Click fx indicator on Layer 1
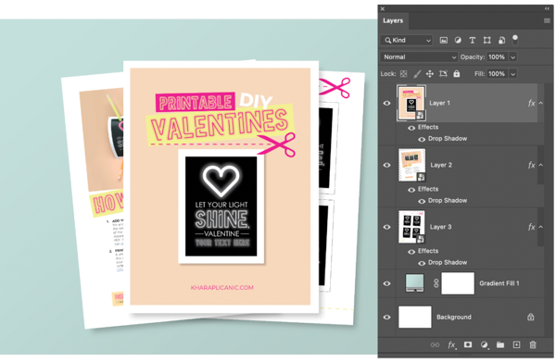 531,103
